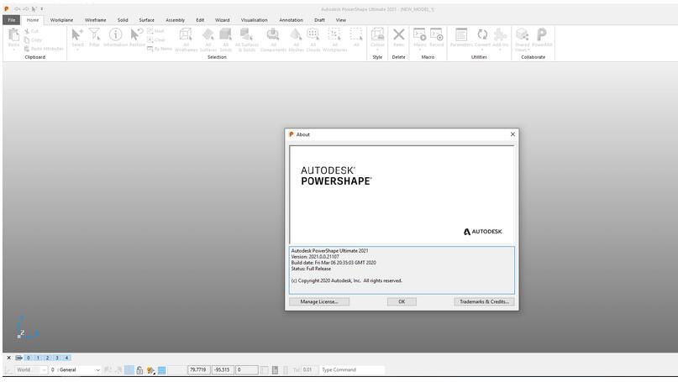Switch to the Visualisation tab
Viewport: 678px width, 382px height.
255,20
